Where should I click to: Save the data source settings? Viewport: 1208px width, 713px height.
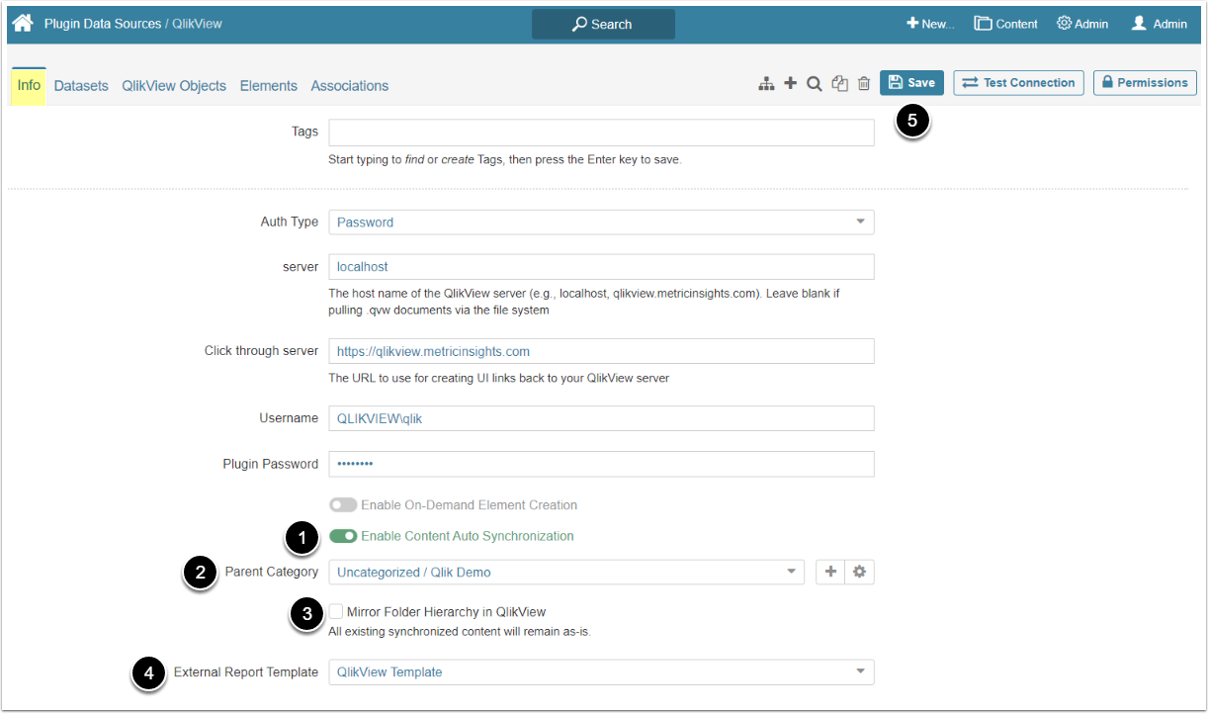pyautogui.click(x=912, y=83)
